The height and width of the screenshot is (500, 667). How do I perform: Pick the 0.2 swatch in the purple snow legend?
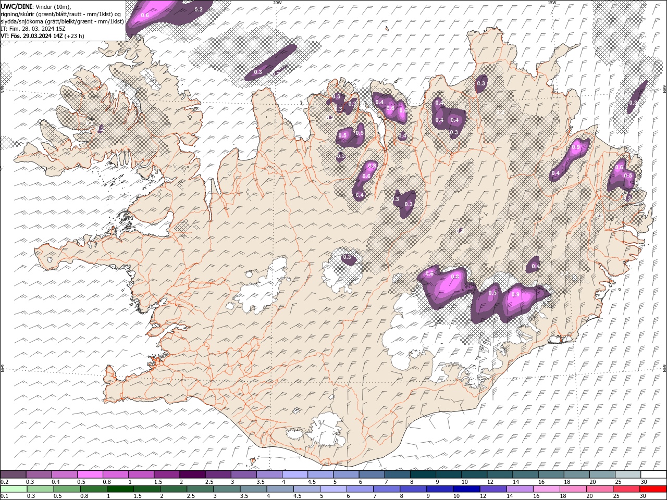point(13,474)
